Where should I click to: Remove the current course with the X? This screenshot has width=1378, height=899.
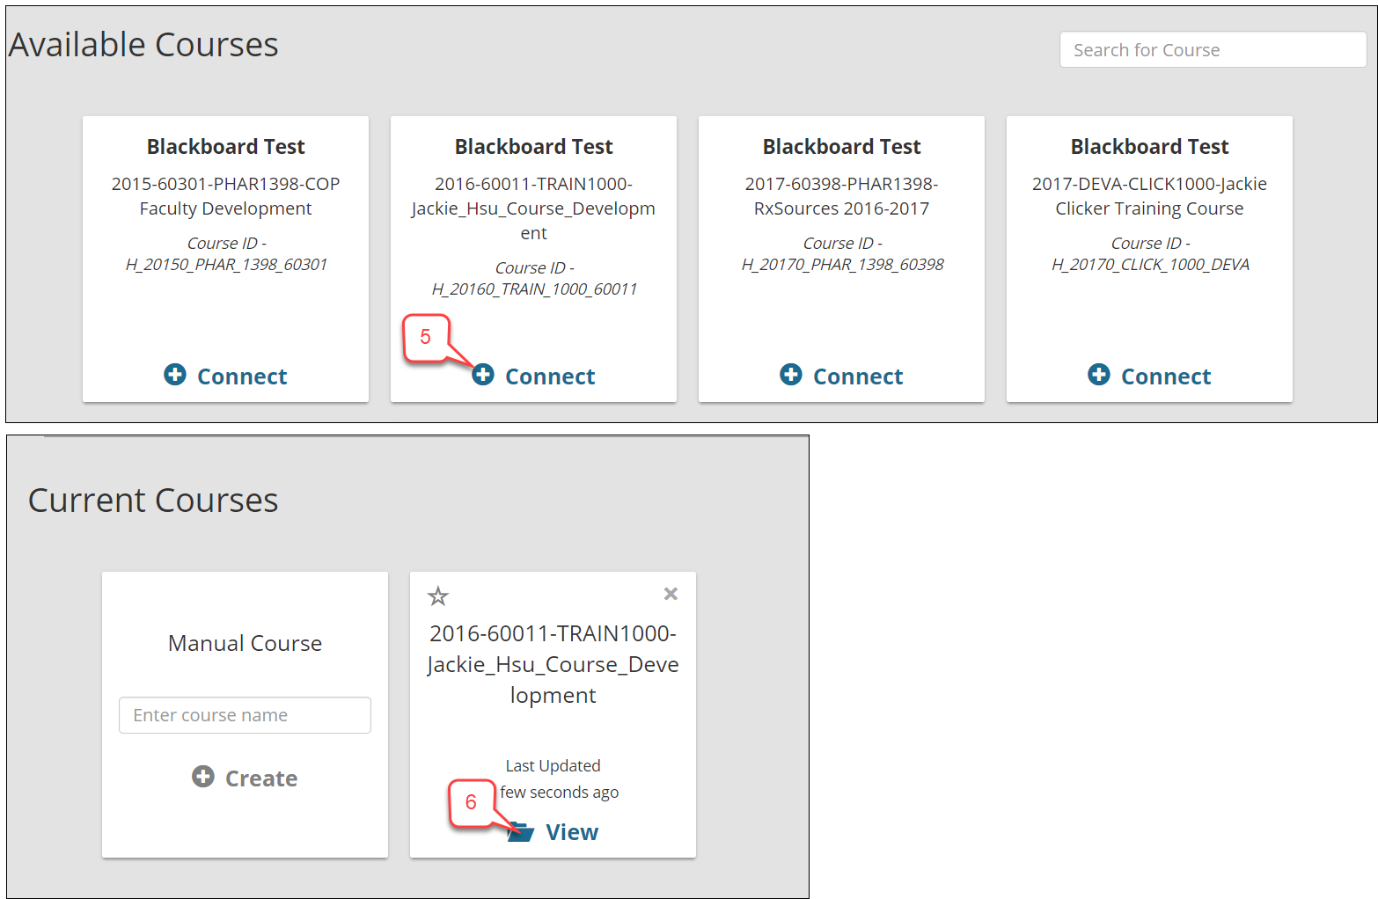pos(671,594)
